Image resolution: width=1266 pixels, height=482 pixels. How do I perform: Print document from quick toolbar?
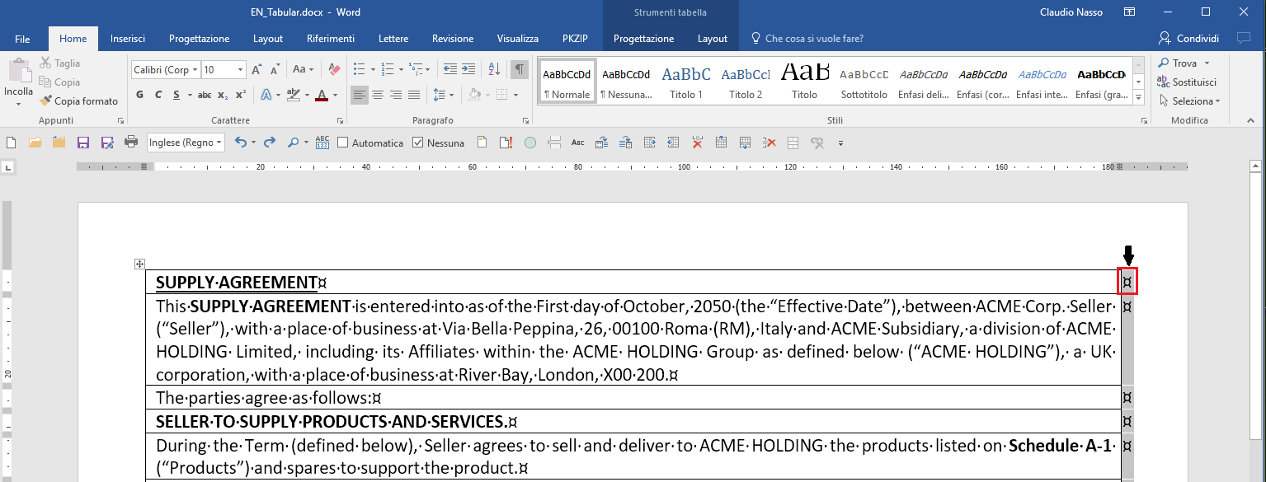[x=130, y=143]
